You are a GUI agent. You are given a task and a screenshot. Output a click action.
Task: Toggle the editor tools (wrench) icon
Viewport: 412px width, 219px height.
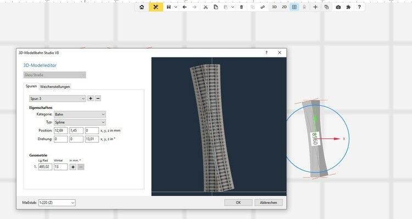click(x=156, y=7)
